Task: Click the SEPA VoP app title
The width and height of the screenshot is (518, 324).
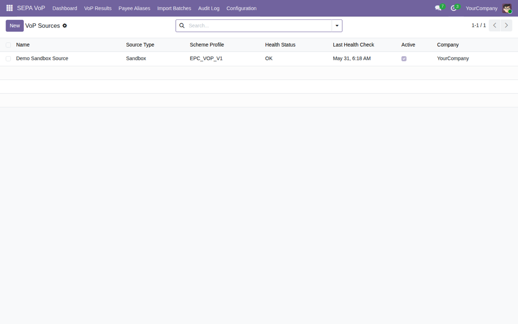Action: [31, 8]
